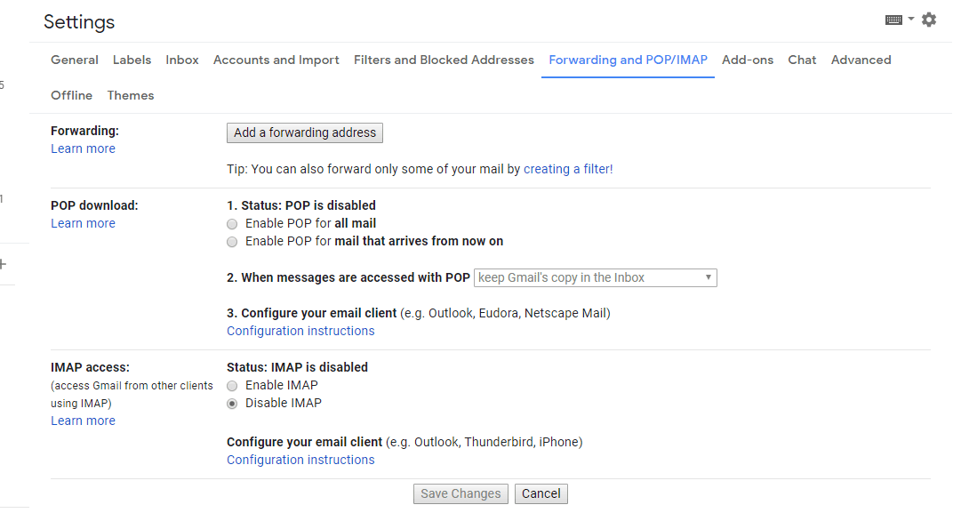Open the Themes settings tab
Screen dimensions: 953x513
[x=131, y=95]
